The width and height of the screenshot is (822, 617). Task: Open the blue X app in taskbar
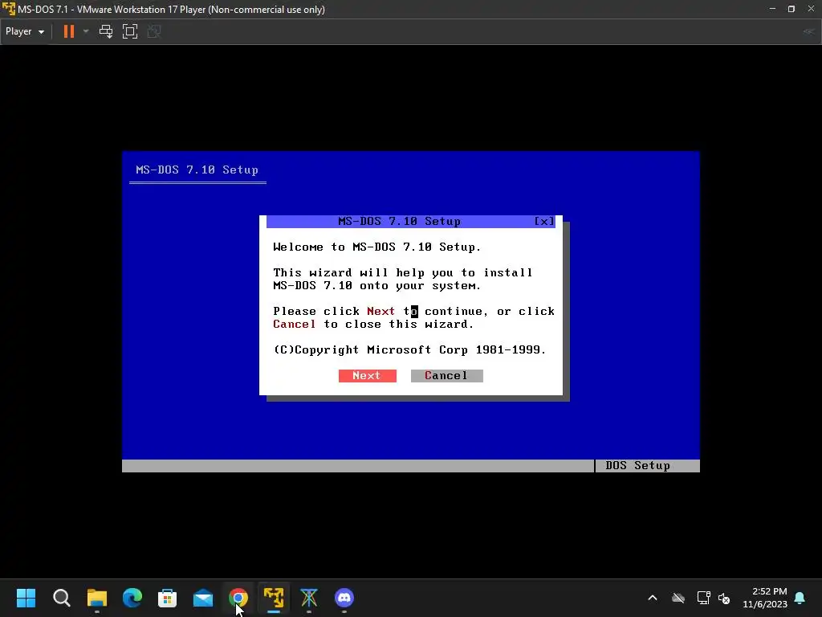pos(309,598)
